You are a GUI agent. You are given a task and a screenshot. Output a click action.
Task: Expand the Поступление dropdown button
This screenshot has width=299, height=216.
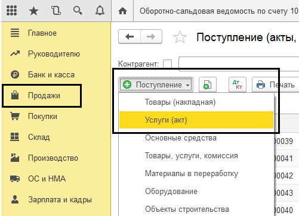156,84
